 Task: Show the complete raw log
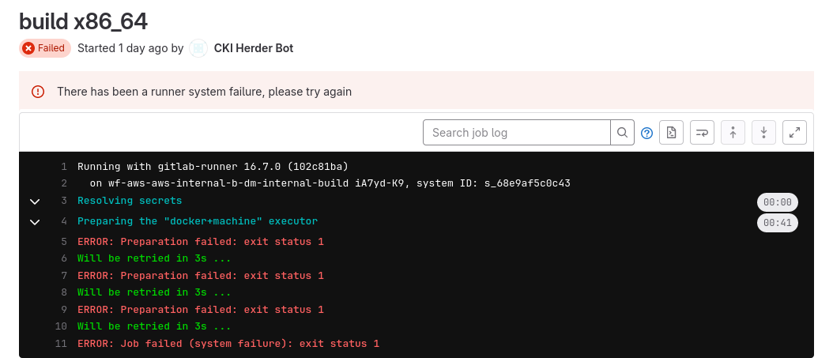(671, 133)
